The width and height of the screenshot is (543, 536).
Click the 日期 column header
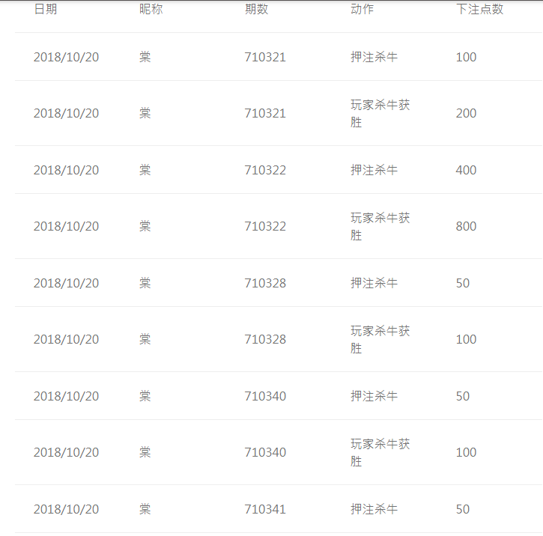tap(45, 10)
